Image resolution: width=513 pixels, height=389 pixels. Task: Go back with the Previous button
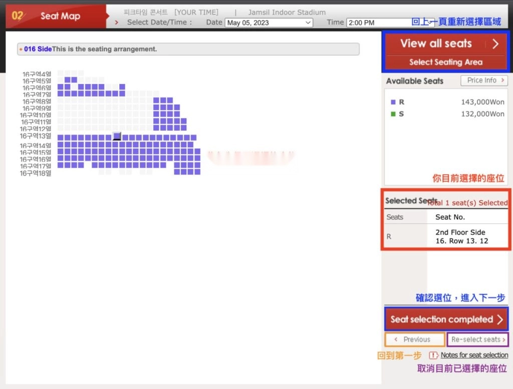point(414,339)
